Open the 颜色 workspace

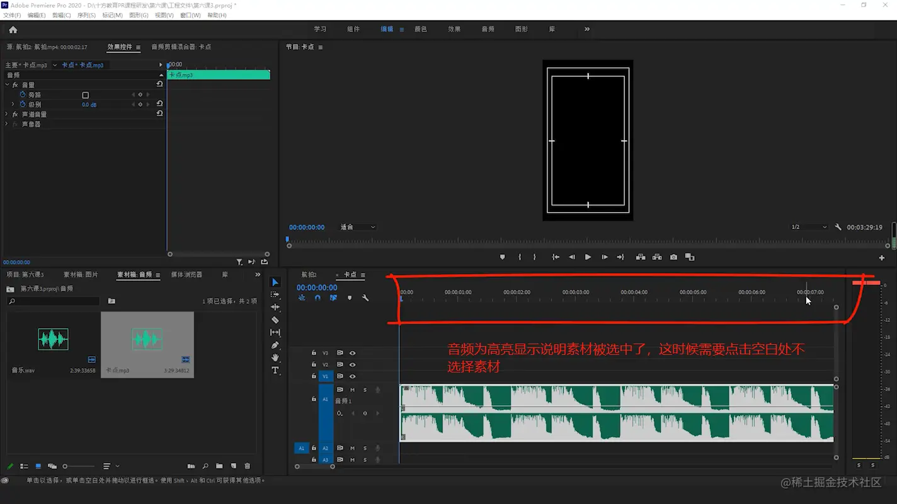[x=421, y=29]
